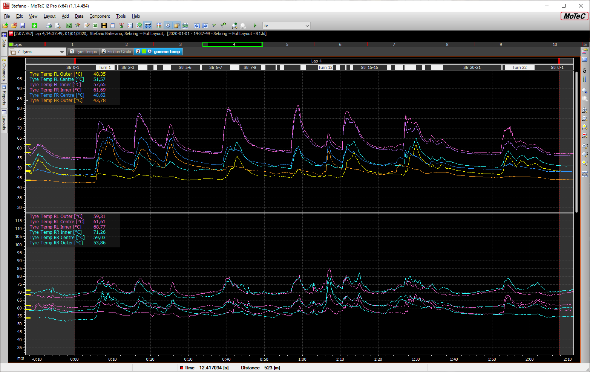Click the Turn 1 track section
This screenshot has height=372, width=590.
[x=105, y=67]
